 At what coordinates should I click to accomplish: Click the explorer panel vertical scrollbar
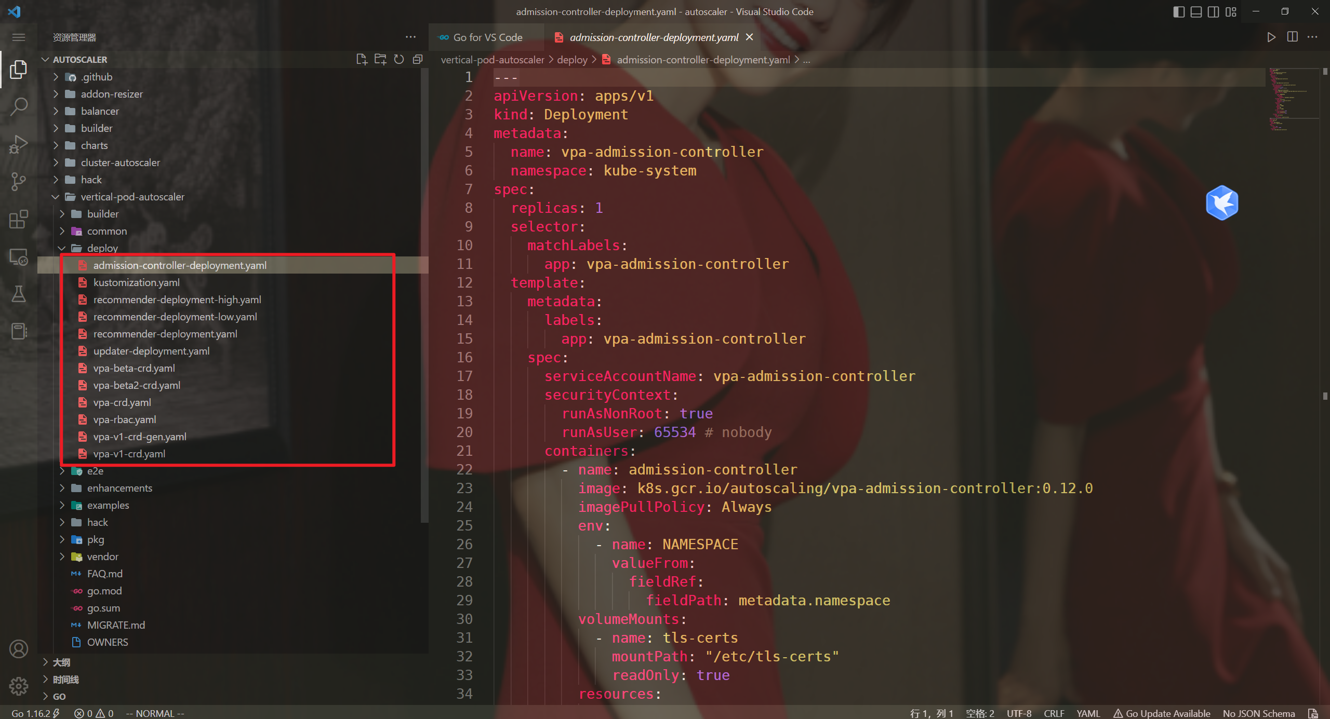(425, 296)
